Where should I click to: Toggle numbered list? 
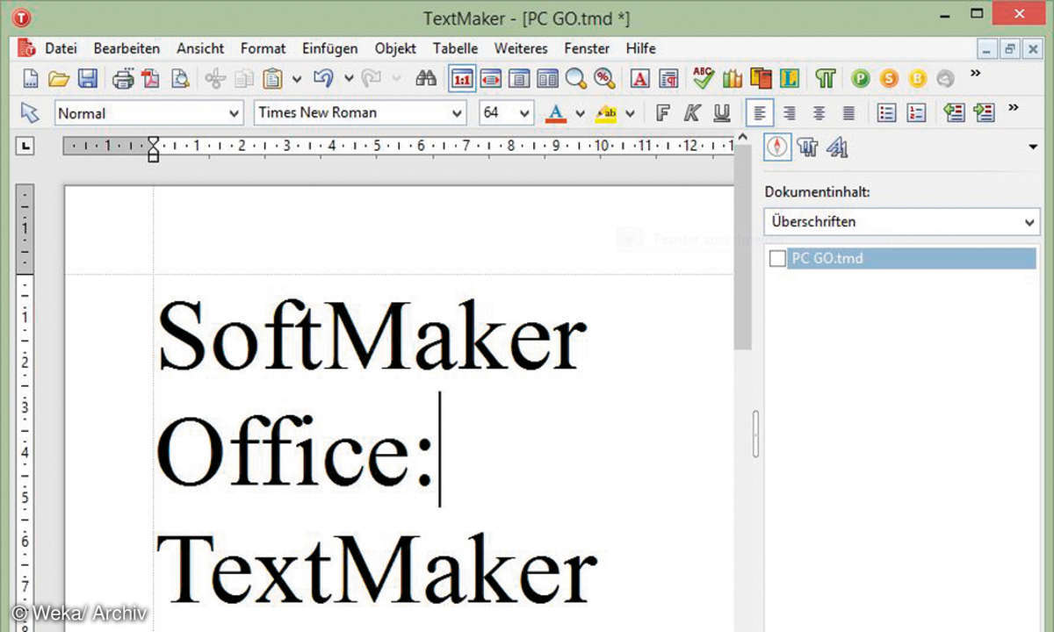tap(916, 113)
